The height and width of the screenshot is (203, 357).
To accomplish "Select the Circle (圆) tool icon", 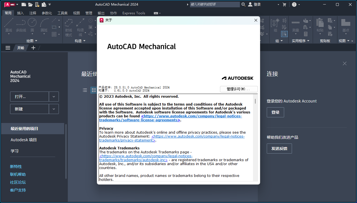I will tap(32, 22).
